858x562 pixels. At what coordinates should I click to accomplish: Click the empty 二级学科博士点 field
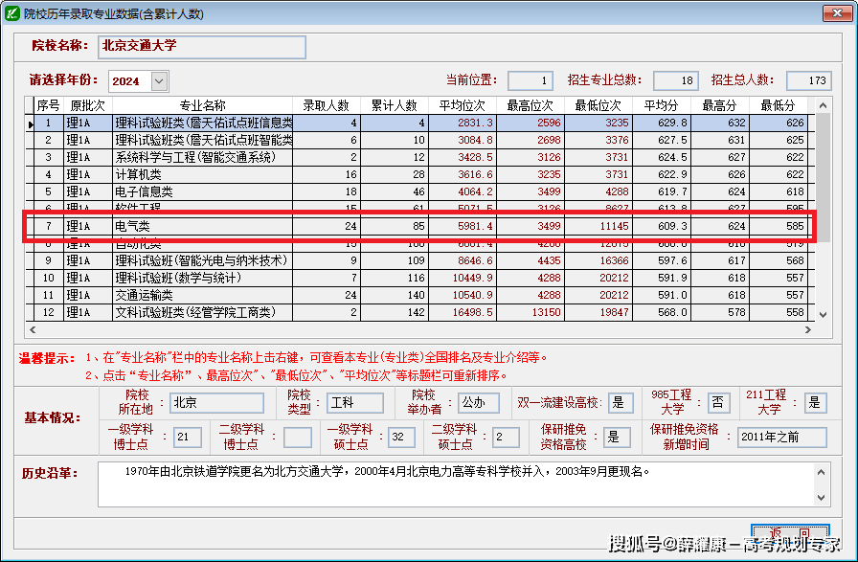click(x=298, y=438)
